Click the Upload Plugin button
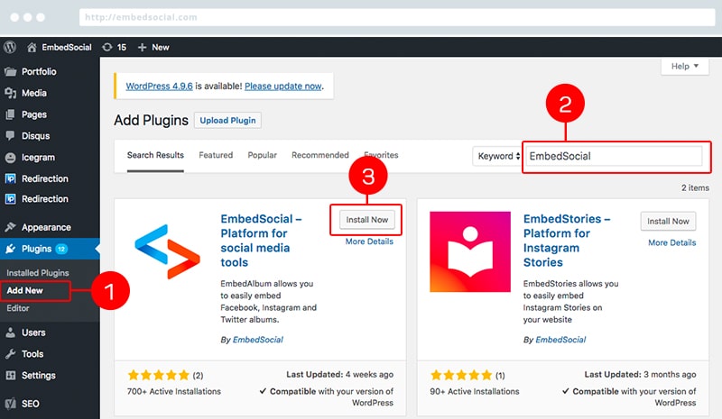The image size is (722, 419). pos(227,120)
